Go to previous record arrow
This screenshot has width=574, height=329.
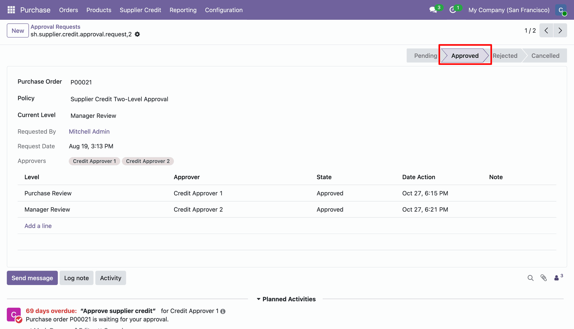[x=546, y=31]
